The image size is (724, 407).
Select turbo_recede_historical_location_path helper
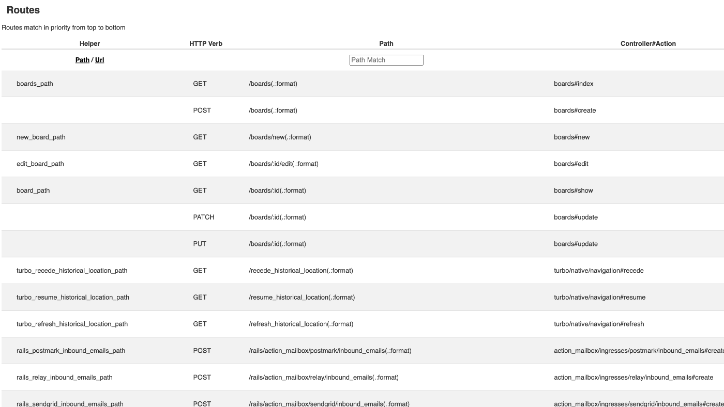(72, 271)
